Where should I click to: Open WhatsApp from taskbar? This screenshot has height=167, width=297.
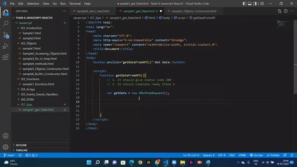click(157, 162)
